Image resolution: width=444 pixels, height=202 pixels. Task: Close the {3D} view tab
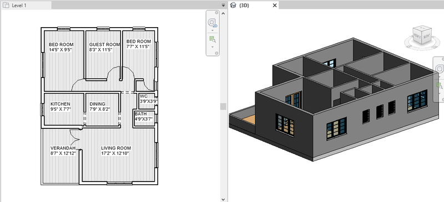274,5
